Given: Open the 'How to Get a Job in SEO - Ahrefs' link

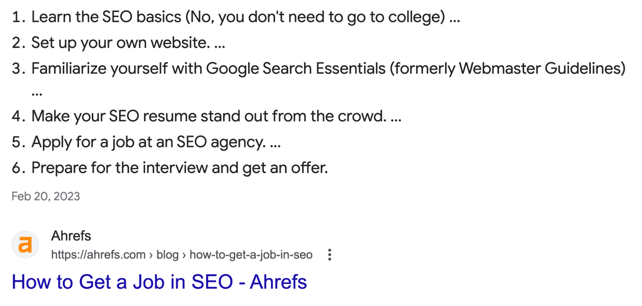Looking at the screenshot, I should (160, 282).
